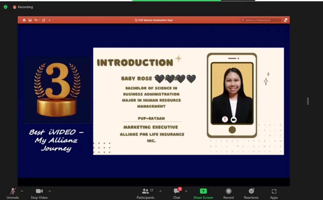
Task: Open the Participants panel
Action: click(145, 193)
